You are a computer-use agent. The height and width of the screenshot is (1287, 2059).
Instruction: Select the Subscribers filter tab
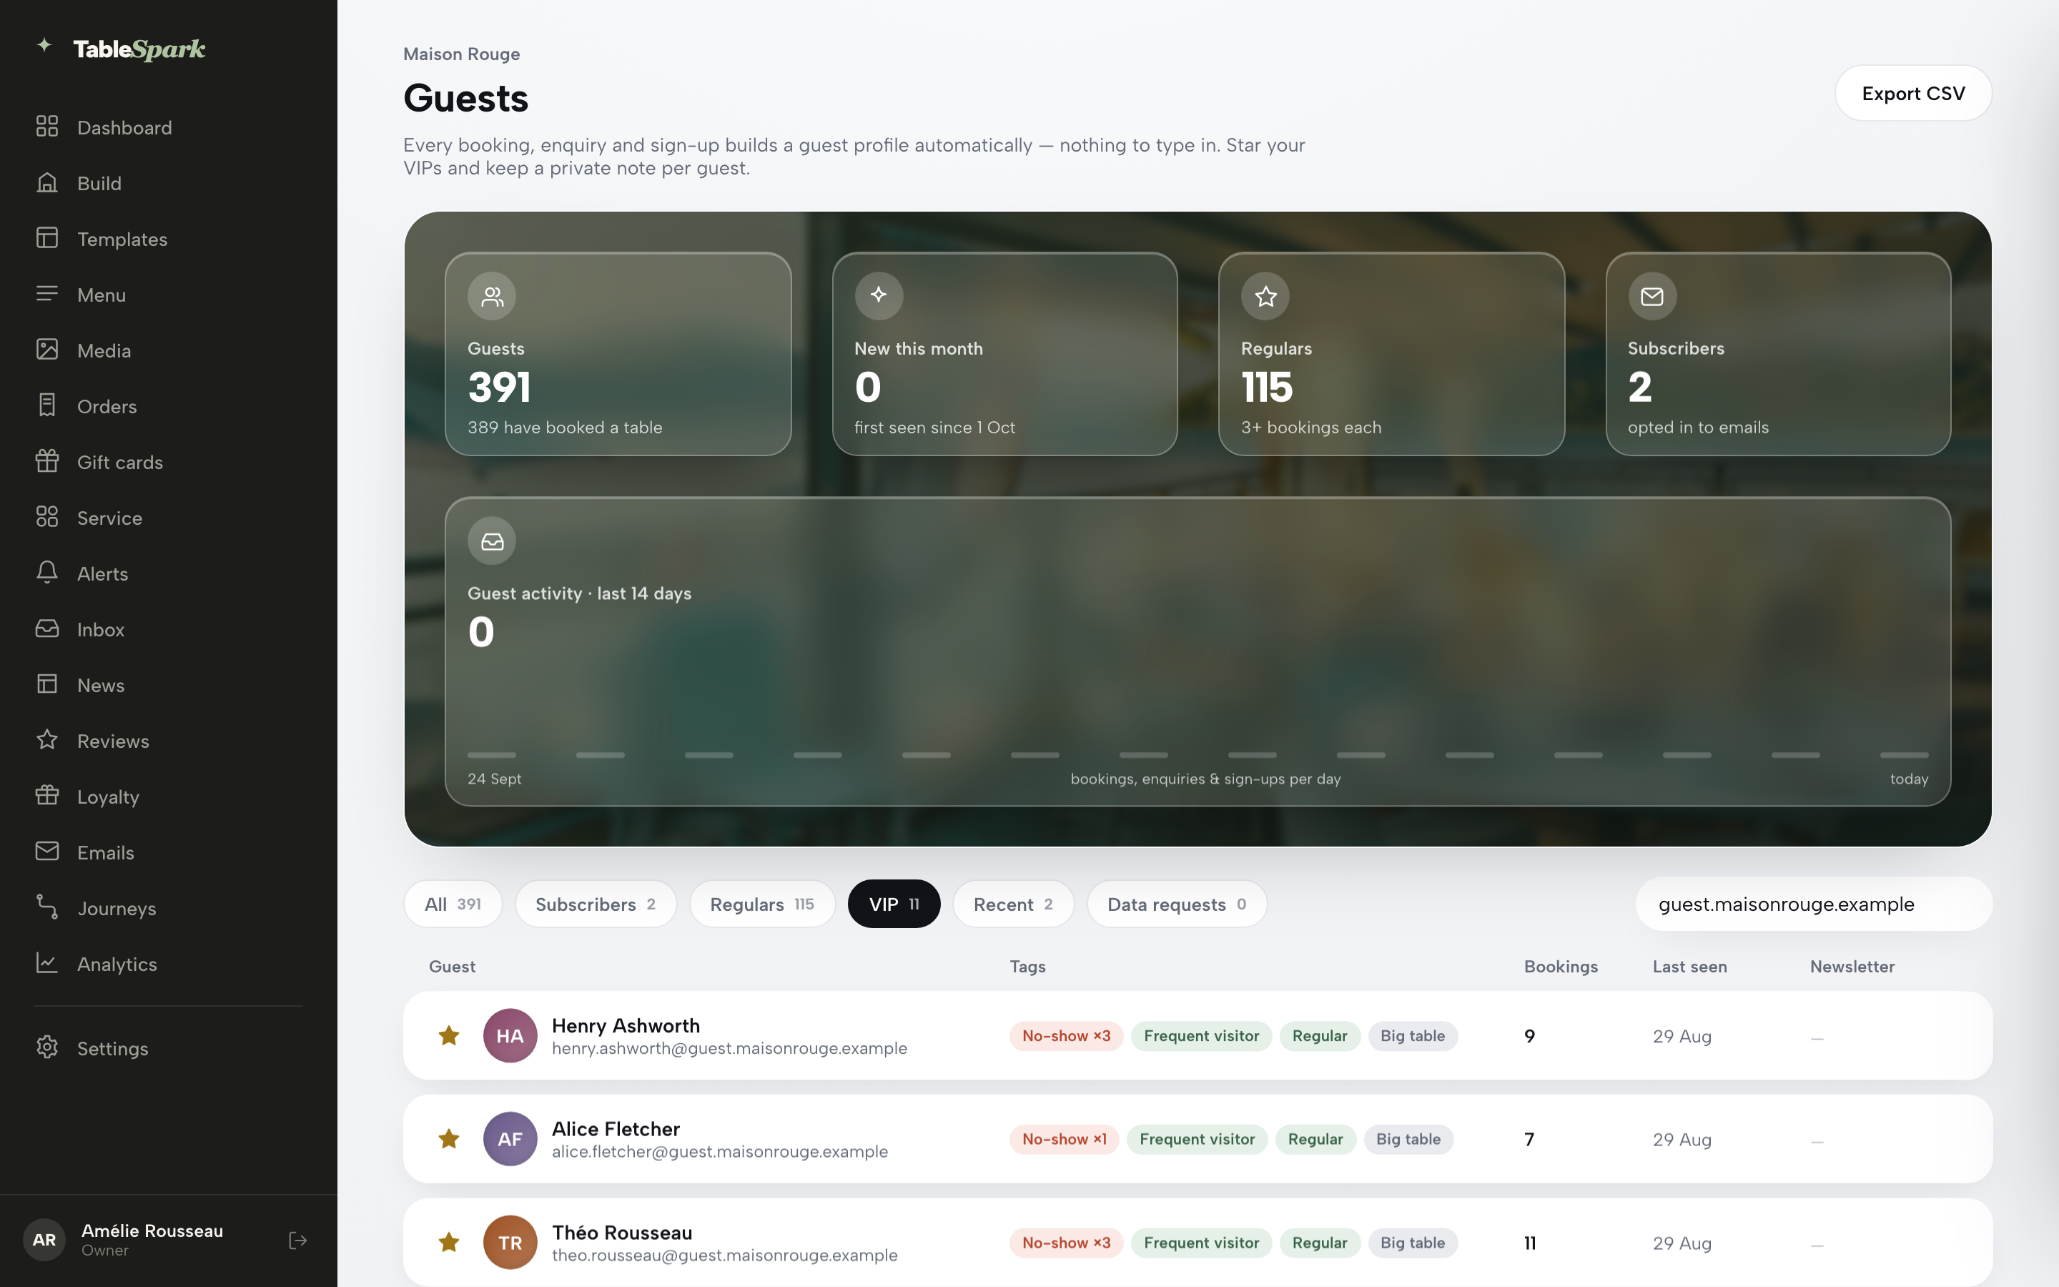596,904
